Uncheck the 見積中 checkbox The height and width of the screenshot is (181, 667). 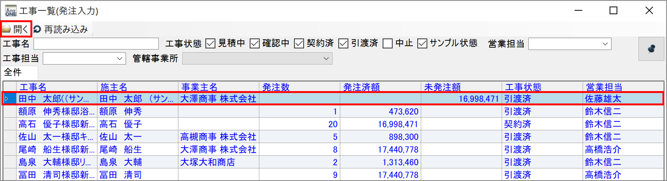[x=210, y=43]
